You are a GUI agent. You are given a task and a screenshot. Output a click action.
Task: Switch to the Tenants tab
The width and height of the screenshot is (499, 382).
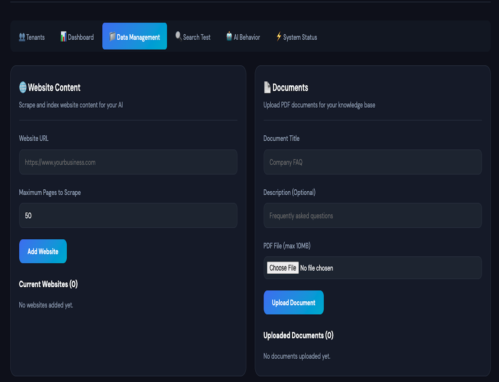32,37
